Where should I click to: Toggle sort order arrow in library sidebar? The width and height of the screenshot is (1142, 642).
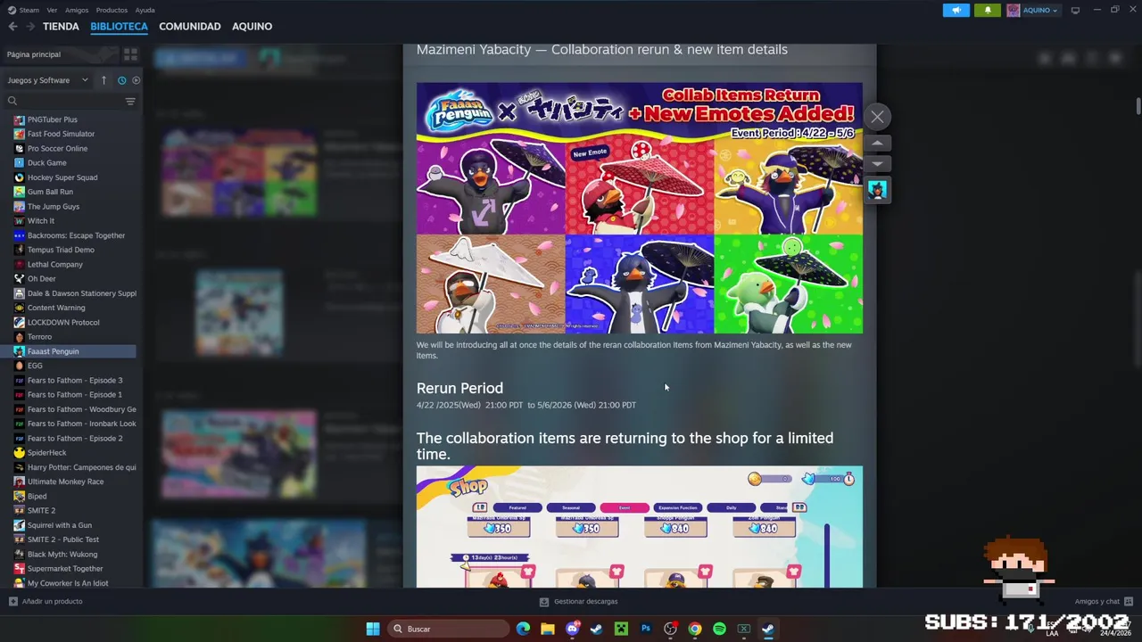[103, 80]
